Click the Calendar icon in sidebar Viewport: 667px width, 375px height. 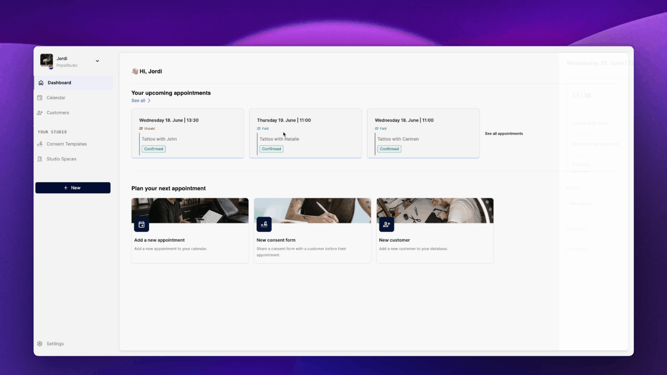40,98
